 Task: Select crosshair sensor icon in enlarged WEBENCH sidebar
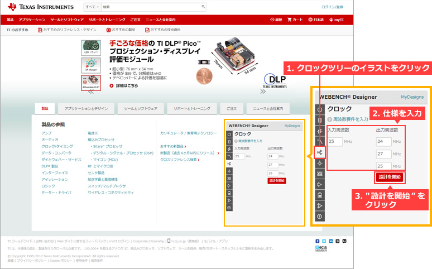(x=320, y=163)
